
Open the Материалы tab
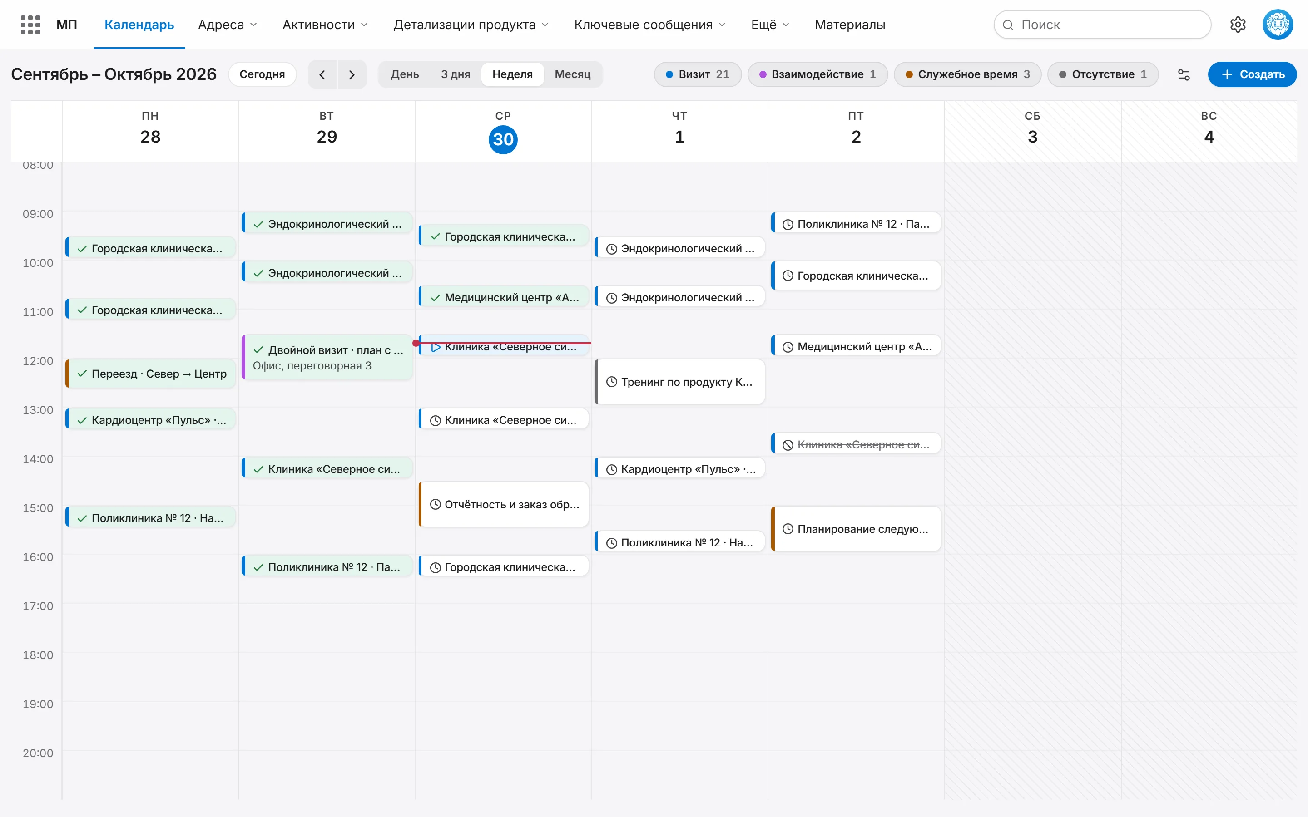tap(850, 25)
